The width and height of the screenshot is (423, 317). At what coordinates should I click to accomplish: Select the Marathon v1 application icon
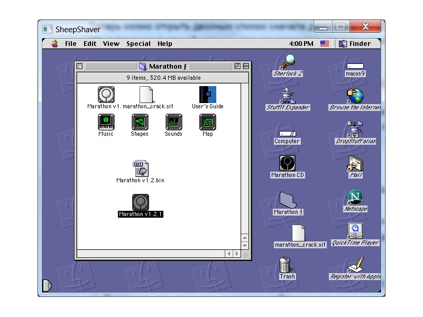(x=106, y=95)
